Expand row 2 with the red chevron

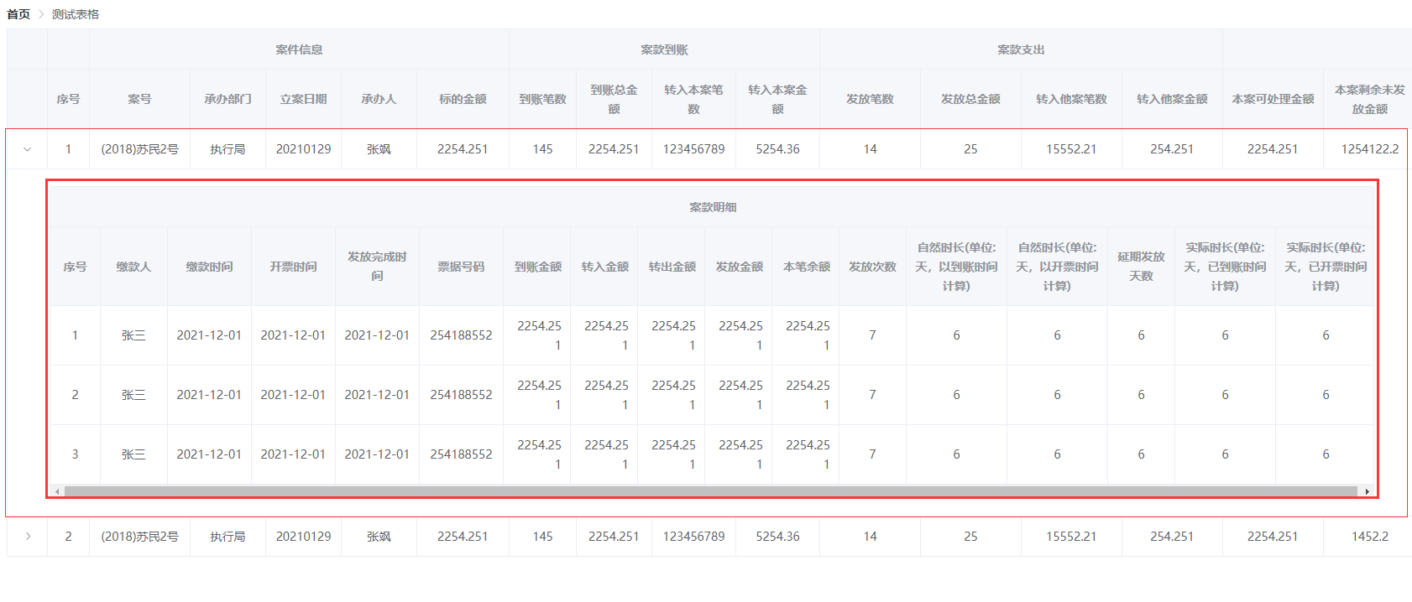pyautogui.click(x=28, y=537)
